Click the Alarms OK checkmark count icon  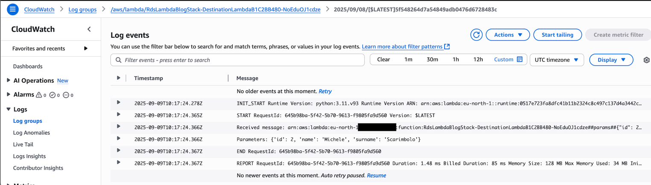pyautogui.click(x=52, y=95)
